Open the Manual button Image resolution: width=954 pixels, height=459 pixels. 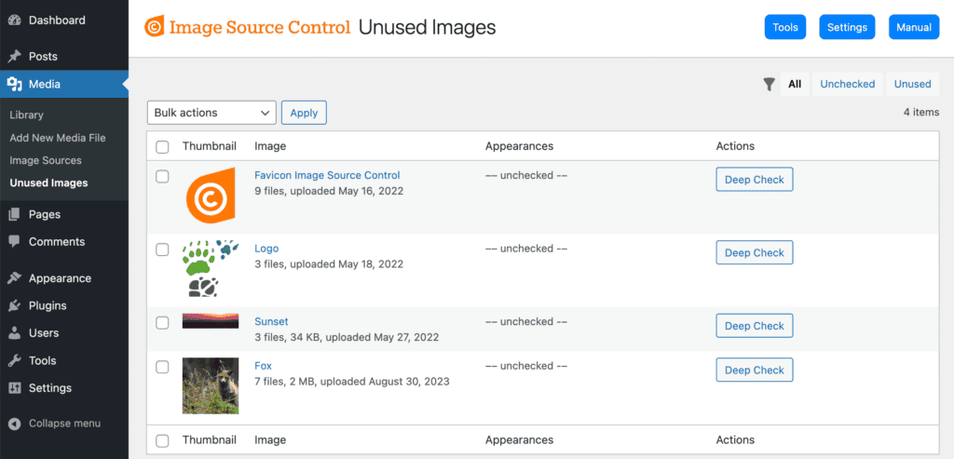pos(914,27)
